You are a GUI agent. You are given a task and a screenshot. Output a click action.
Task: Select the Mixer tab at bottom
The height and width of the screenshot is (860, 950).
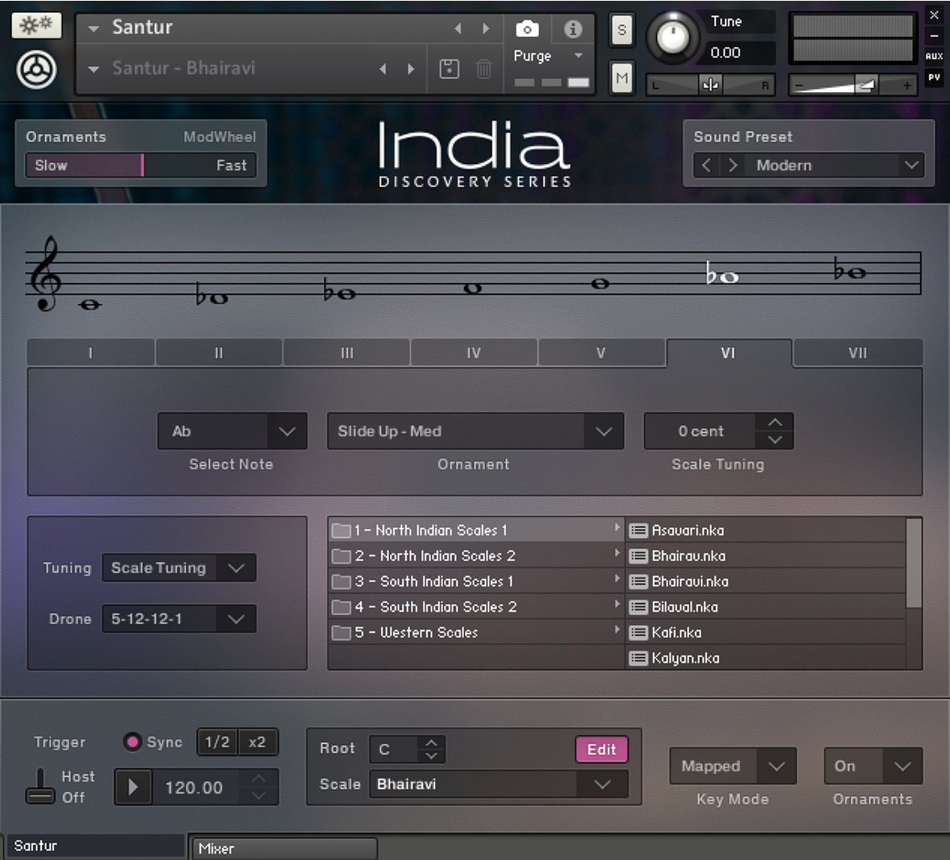coord(283,849)
